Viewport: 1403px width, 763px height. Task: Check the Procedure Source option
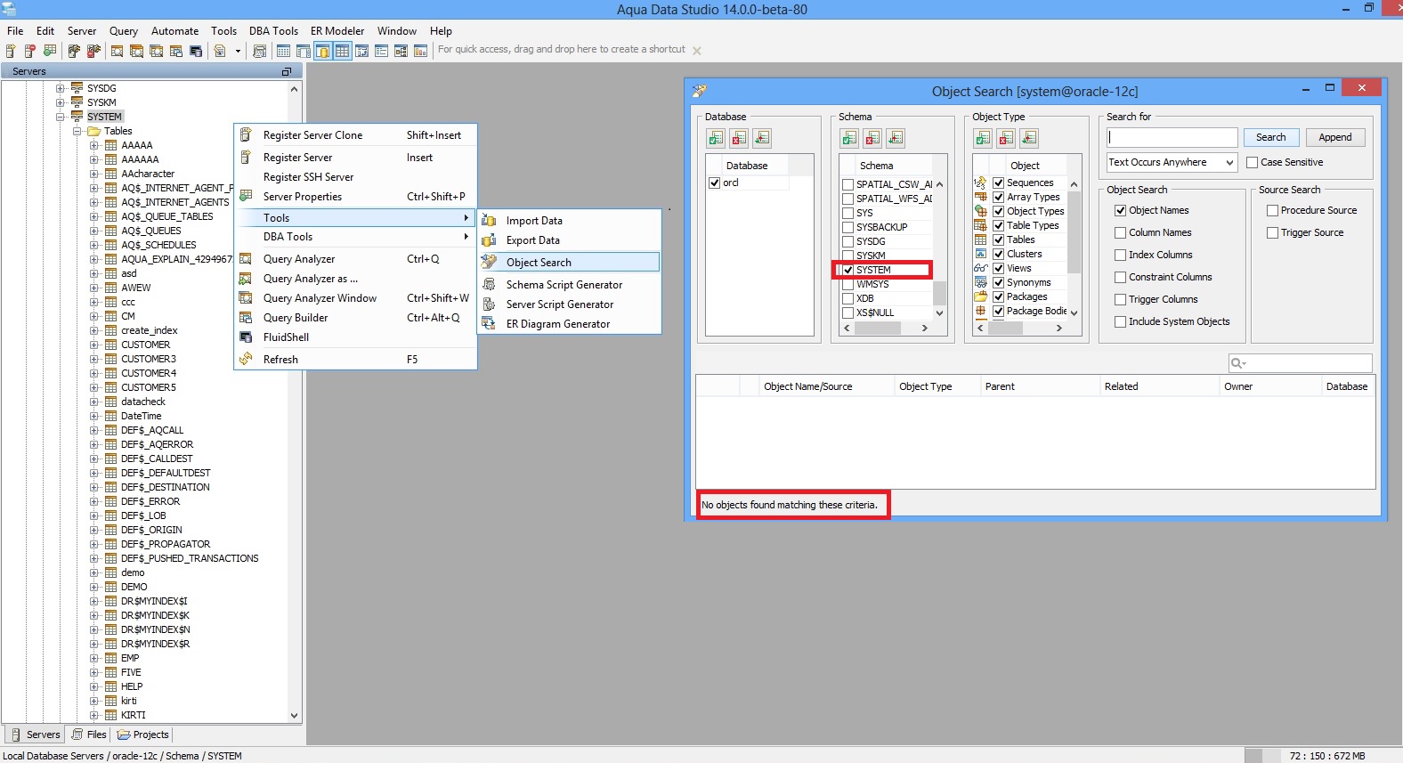(x=1273, y=210)
